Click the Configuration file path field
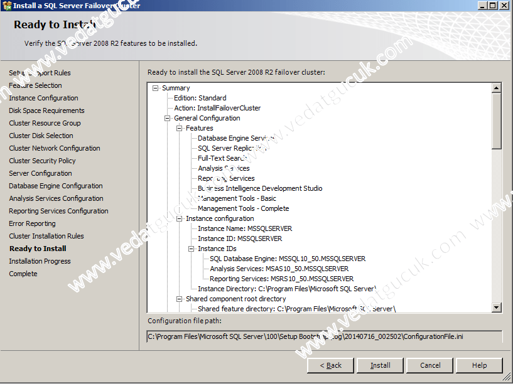Viewport: 513px width, 386px height. (324, 336)
